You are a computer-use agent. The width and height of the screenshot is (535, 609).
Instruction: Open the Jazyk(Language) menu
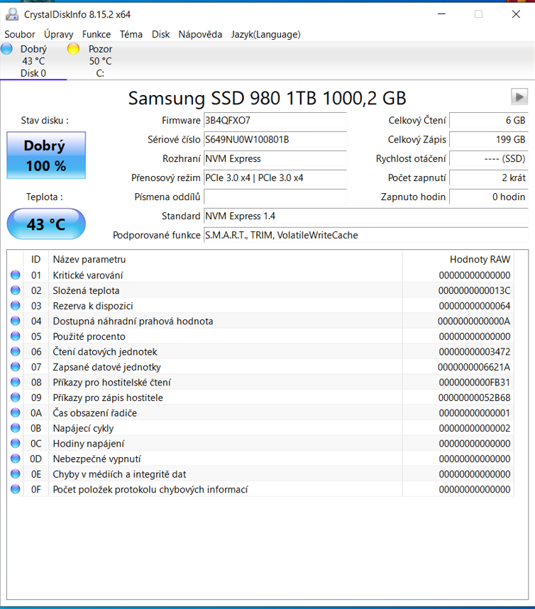(x=265, y=34)
